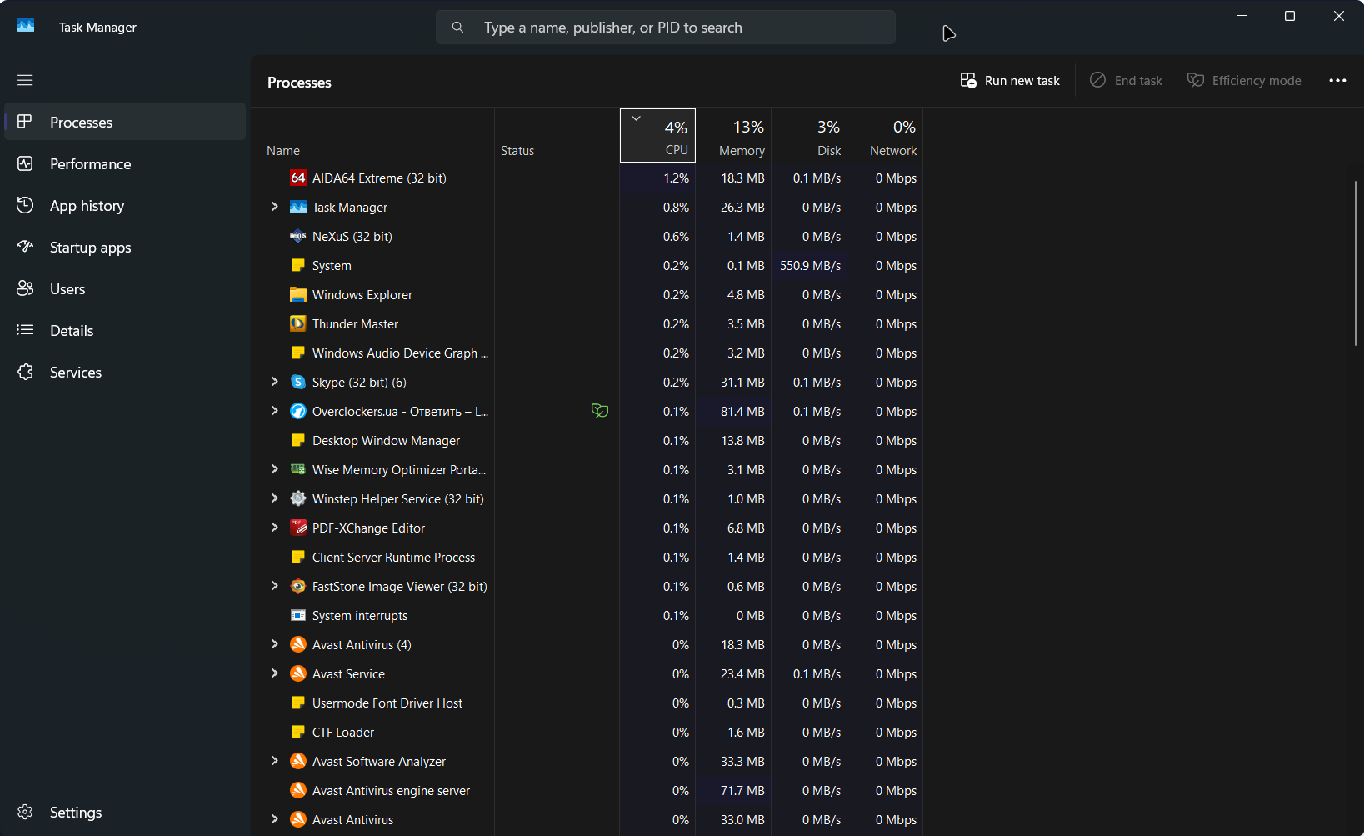Expand the Avast Service group
This screenshot has height=836, width=1364.
point(274,673)
